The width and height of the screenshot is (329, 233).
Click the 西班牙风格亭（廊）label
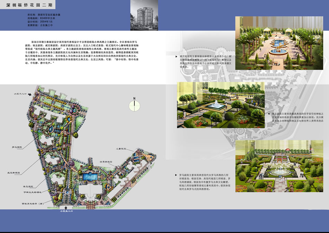(33, 204)
